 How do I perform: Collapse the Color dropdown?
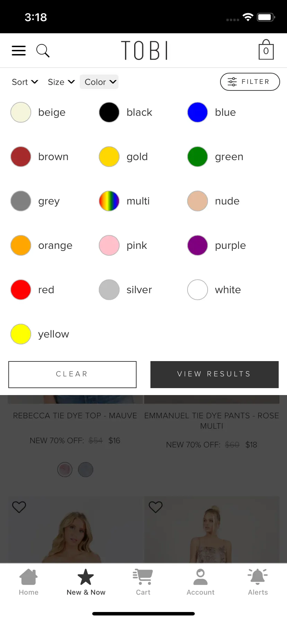(99, 82)
